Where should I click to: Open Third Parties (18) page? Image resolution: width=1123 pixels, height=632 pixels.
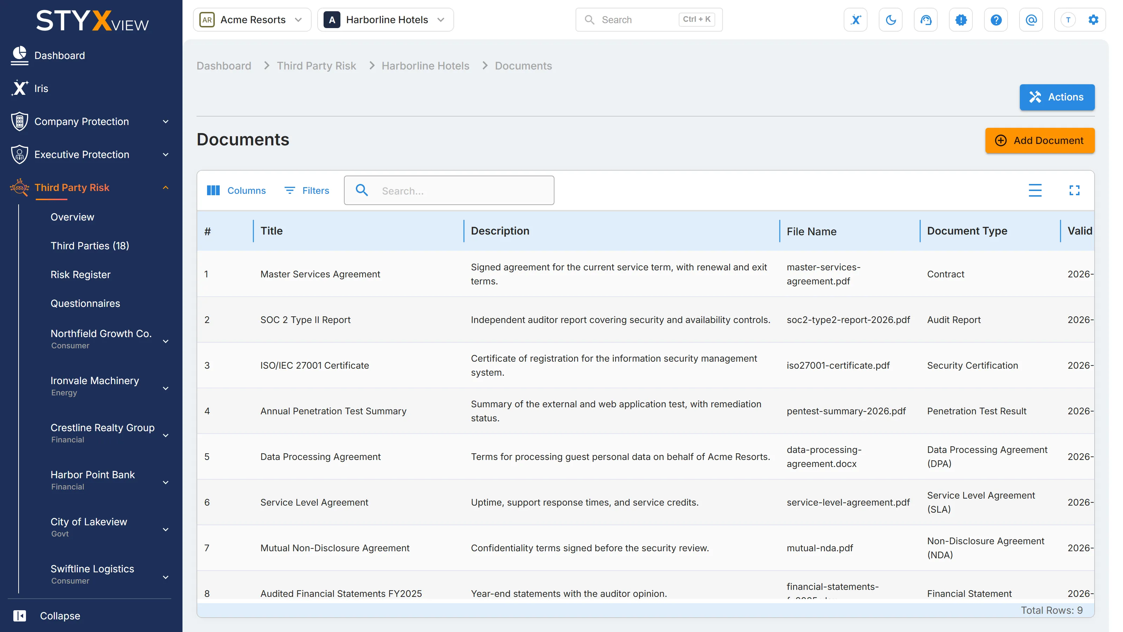pos(90,246)
